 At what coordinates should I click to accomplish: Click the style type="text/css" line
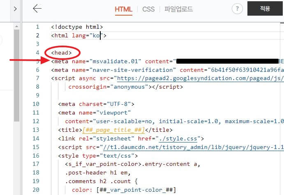tap(98, 156)
